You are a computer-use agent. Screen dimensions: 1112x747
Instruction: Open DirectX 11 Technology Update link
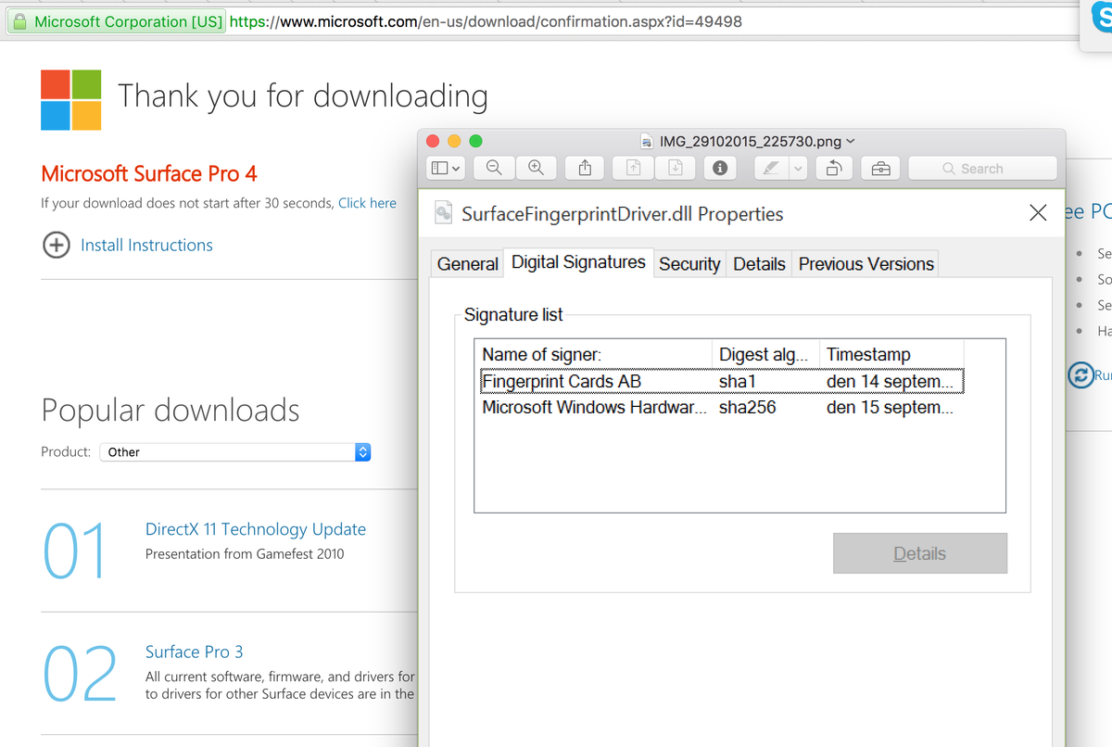point(256,529)
